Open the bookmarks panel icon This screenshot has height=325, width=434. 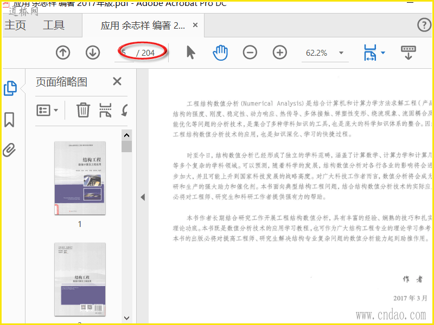pyautogui.click(x=9, y=120)
